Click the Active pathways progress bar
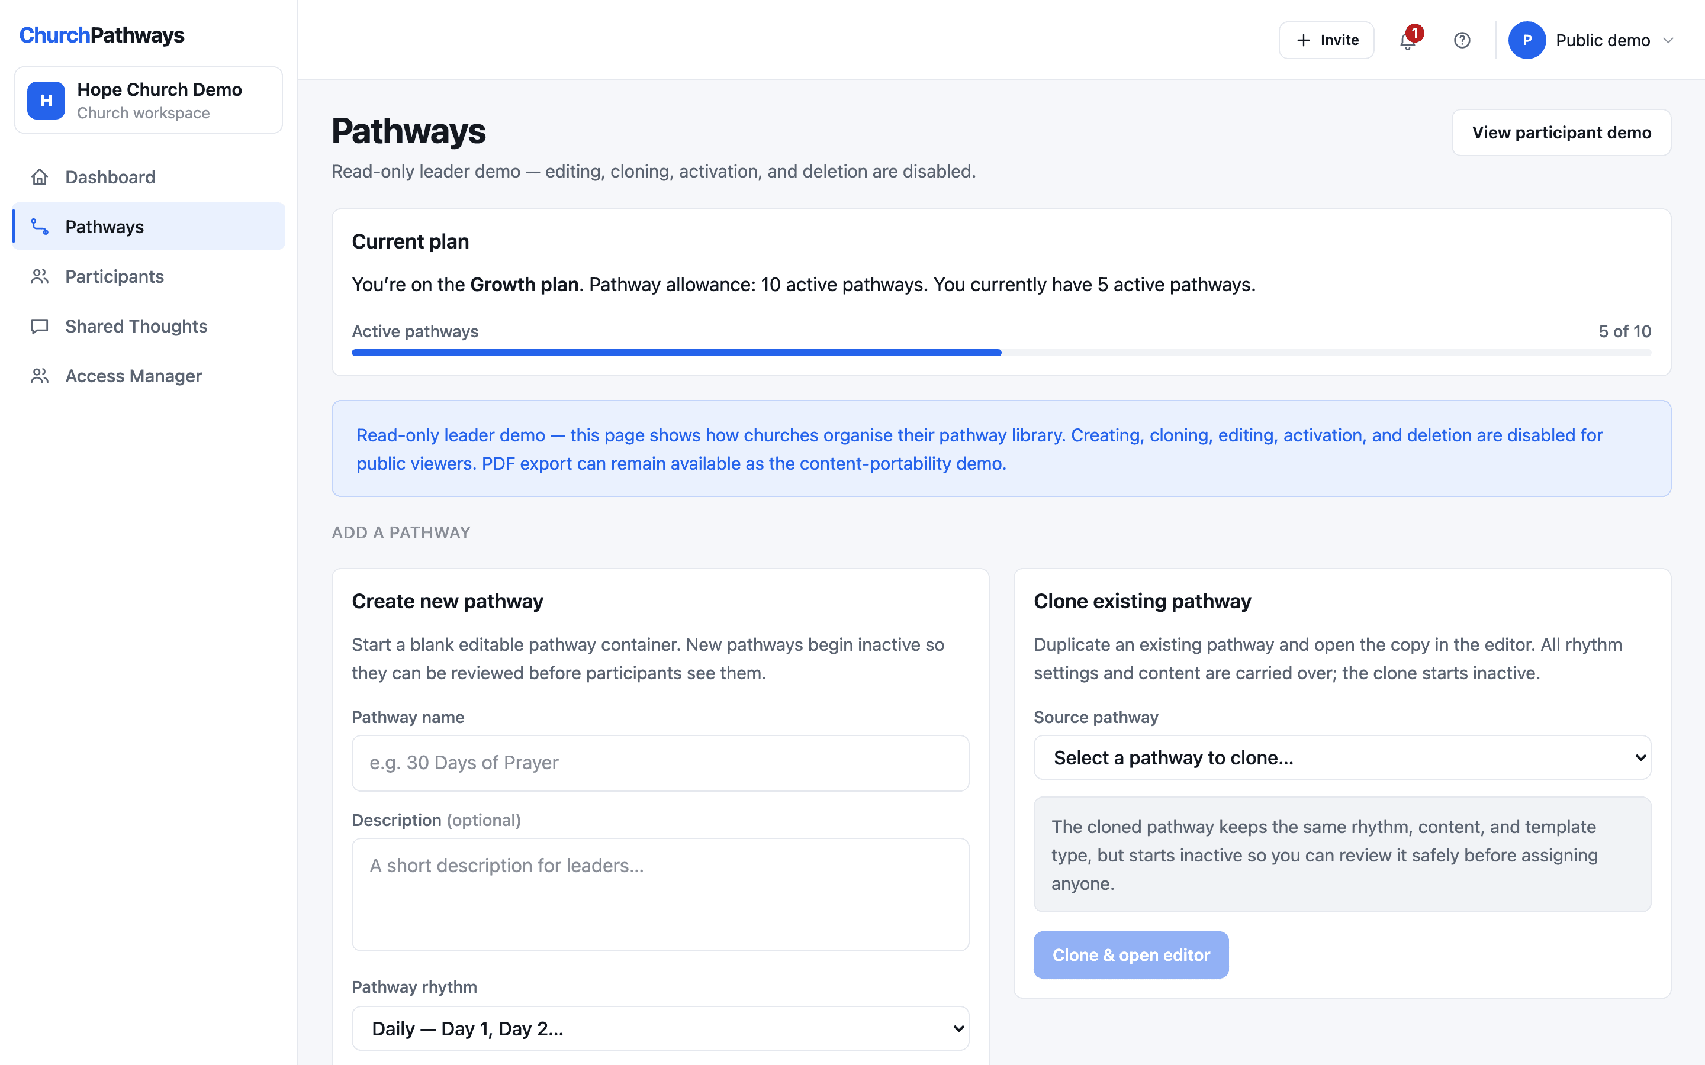The width and height of the screenshot is (1705, 1065). pyautogui.click(x=1001, y=352)
